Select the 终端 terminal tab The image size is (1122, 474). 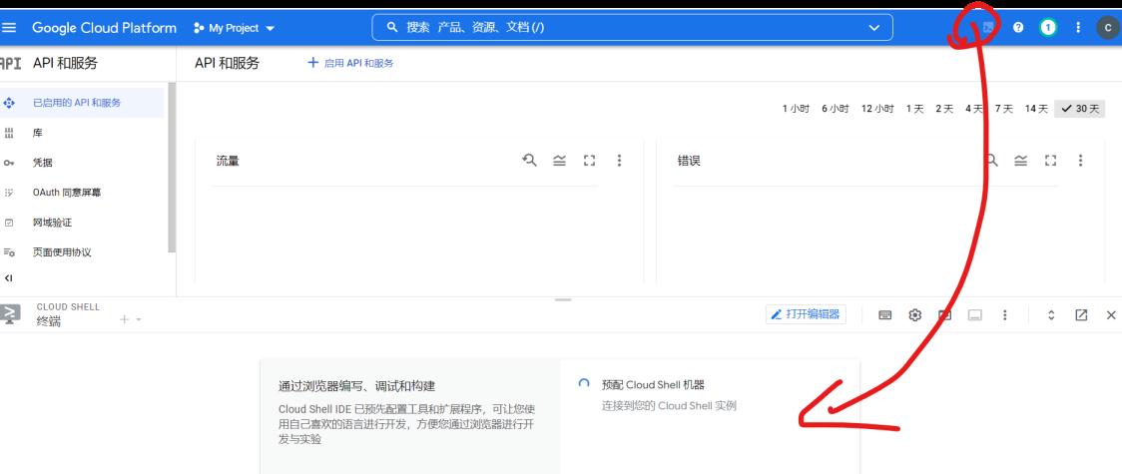pyautogui.click(x=49, y=321)
